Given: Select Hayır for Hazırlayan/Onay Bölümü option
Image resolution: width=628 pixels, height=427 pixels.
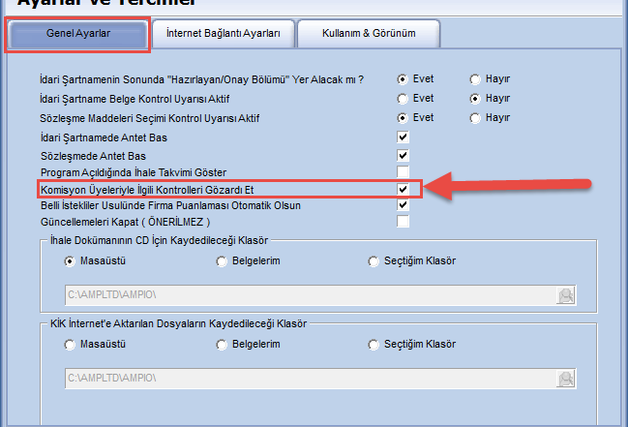Looking at the screenshot, I should point(475,79).
